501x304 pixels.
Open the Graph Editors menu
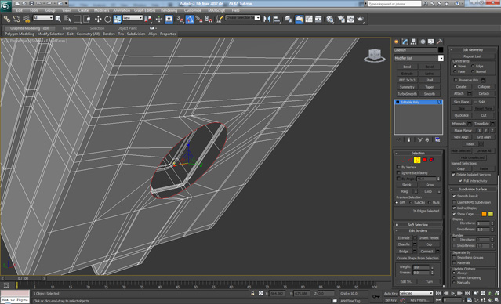click(x=145, y=10)
